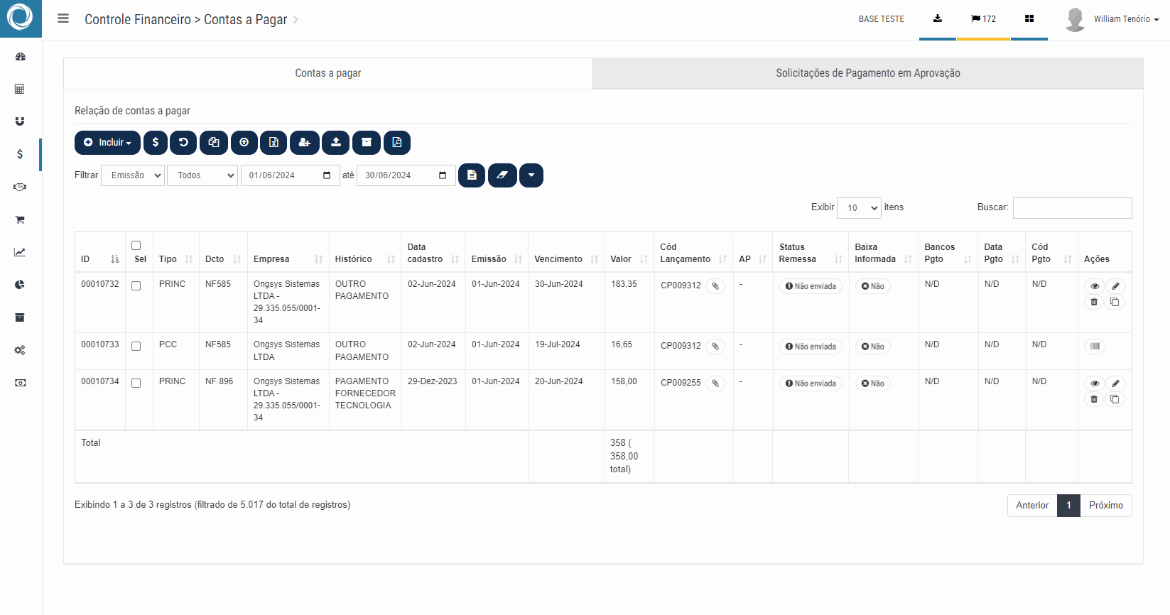Screen dimensions: 1170x615
Task: View record 00010732 with eye icon
Action: (x=1095, y=286)
